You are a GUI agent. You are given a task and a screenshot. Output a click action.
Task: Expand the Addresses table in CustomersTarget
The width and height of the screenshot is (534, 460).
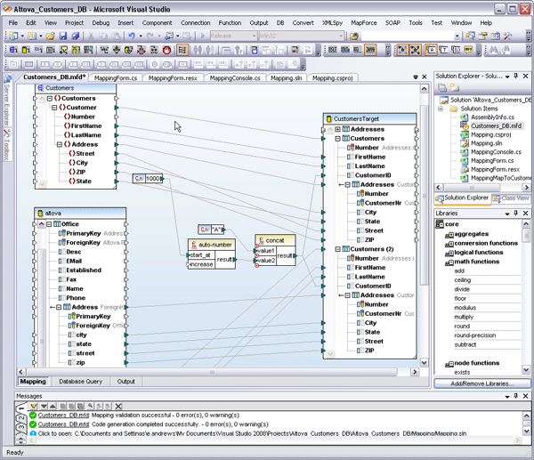[x=338, y=129]
